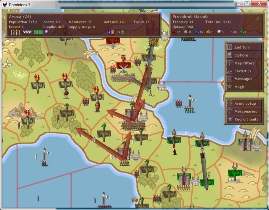Click the President Skroob name

(190, 17)
